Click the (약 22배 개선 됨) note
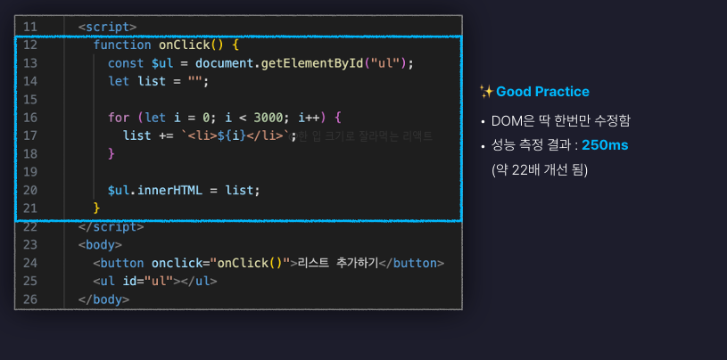The image size is (727, 360). click(x=540, y=170)
